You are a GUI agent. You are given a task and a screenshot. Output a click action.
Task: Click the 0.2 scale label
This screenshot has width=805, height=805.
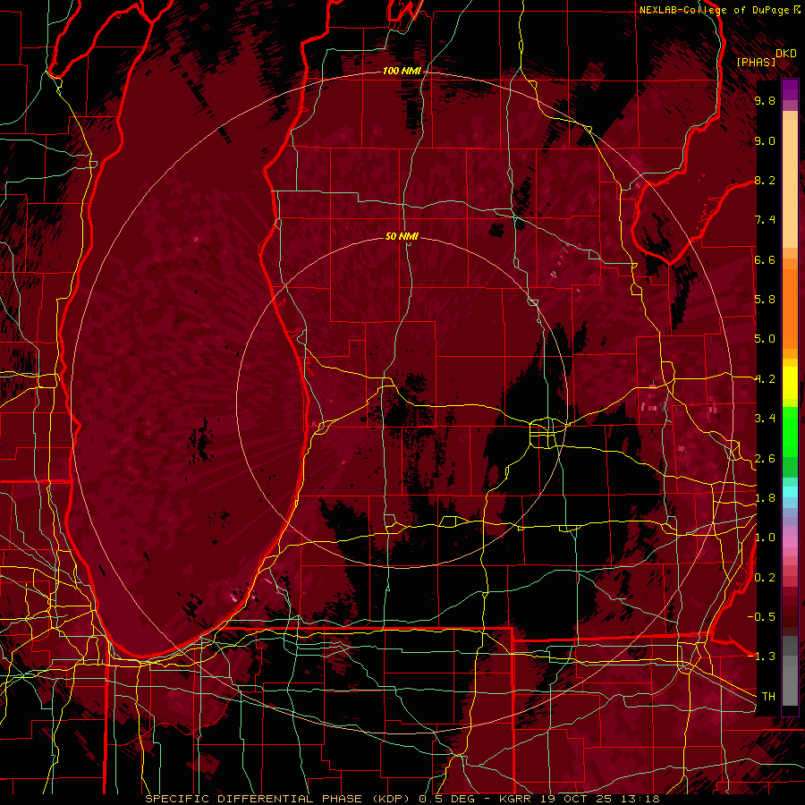[x=765, y=578]
